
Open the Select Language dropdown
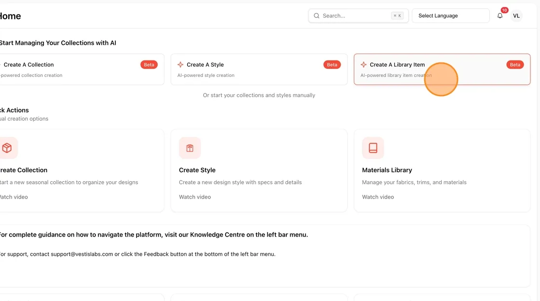450,16
